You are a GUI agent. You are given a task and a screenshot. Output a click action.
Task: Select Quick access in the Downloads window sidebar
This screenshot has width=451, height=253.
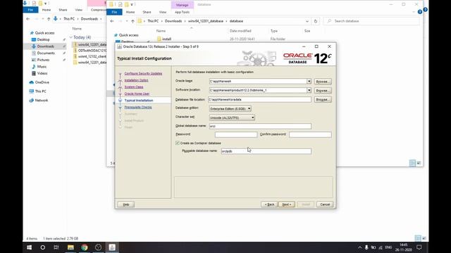(x=44, y=33)
